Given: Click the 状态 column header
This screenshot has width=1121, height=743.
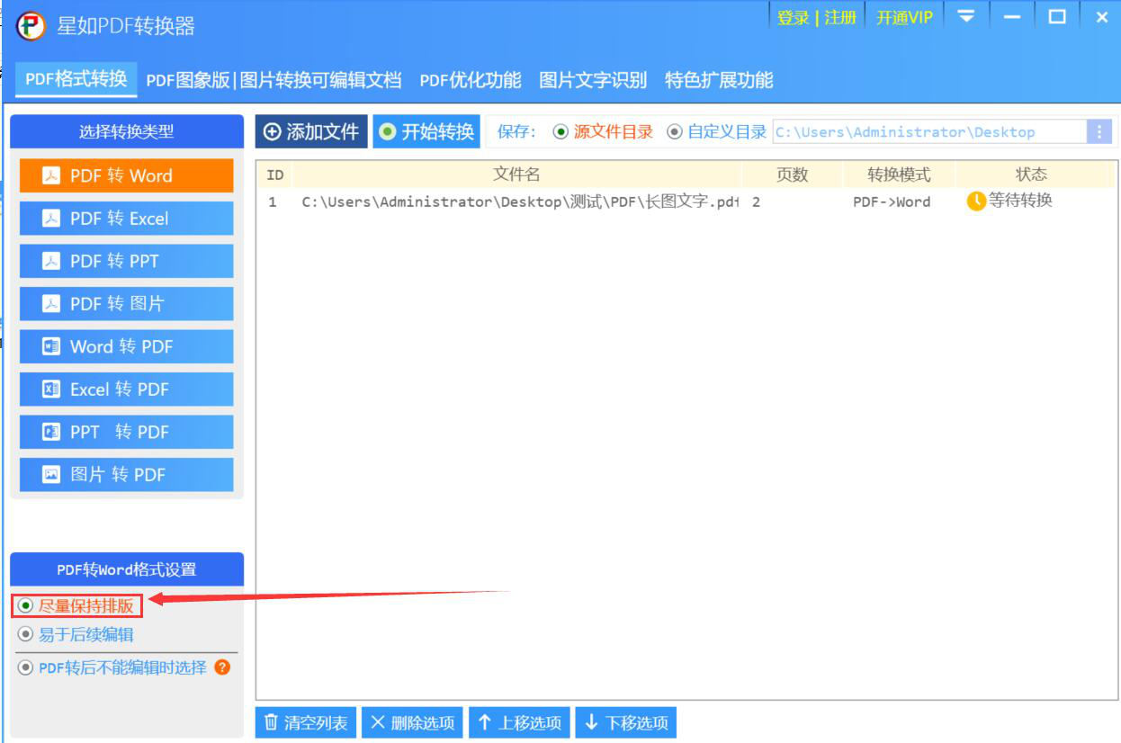Looking at the screenshot, I should coord(1031,175).
